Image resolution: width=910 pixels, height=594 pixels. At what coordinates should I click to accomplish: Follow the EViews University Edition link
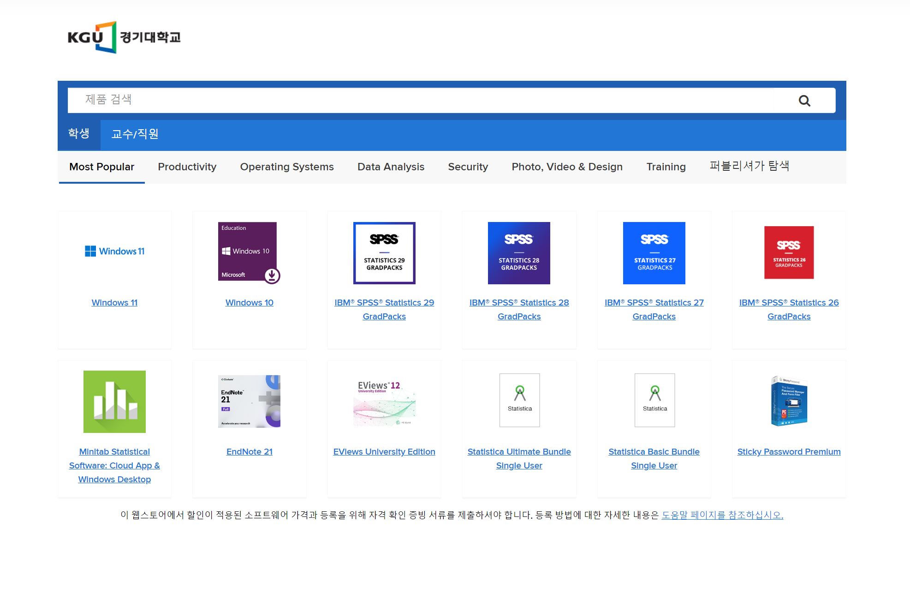pos(384,452)
